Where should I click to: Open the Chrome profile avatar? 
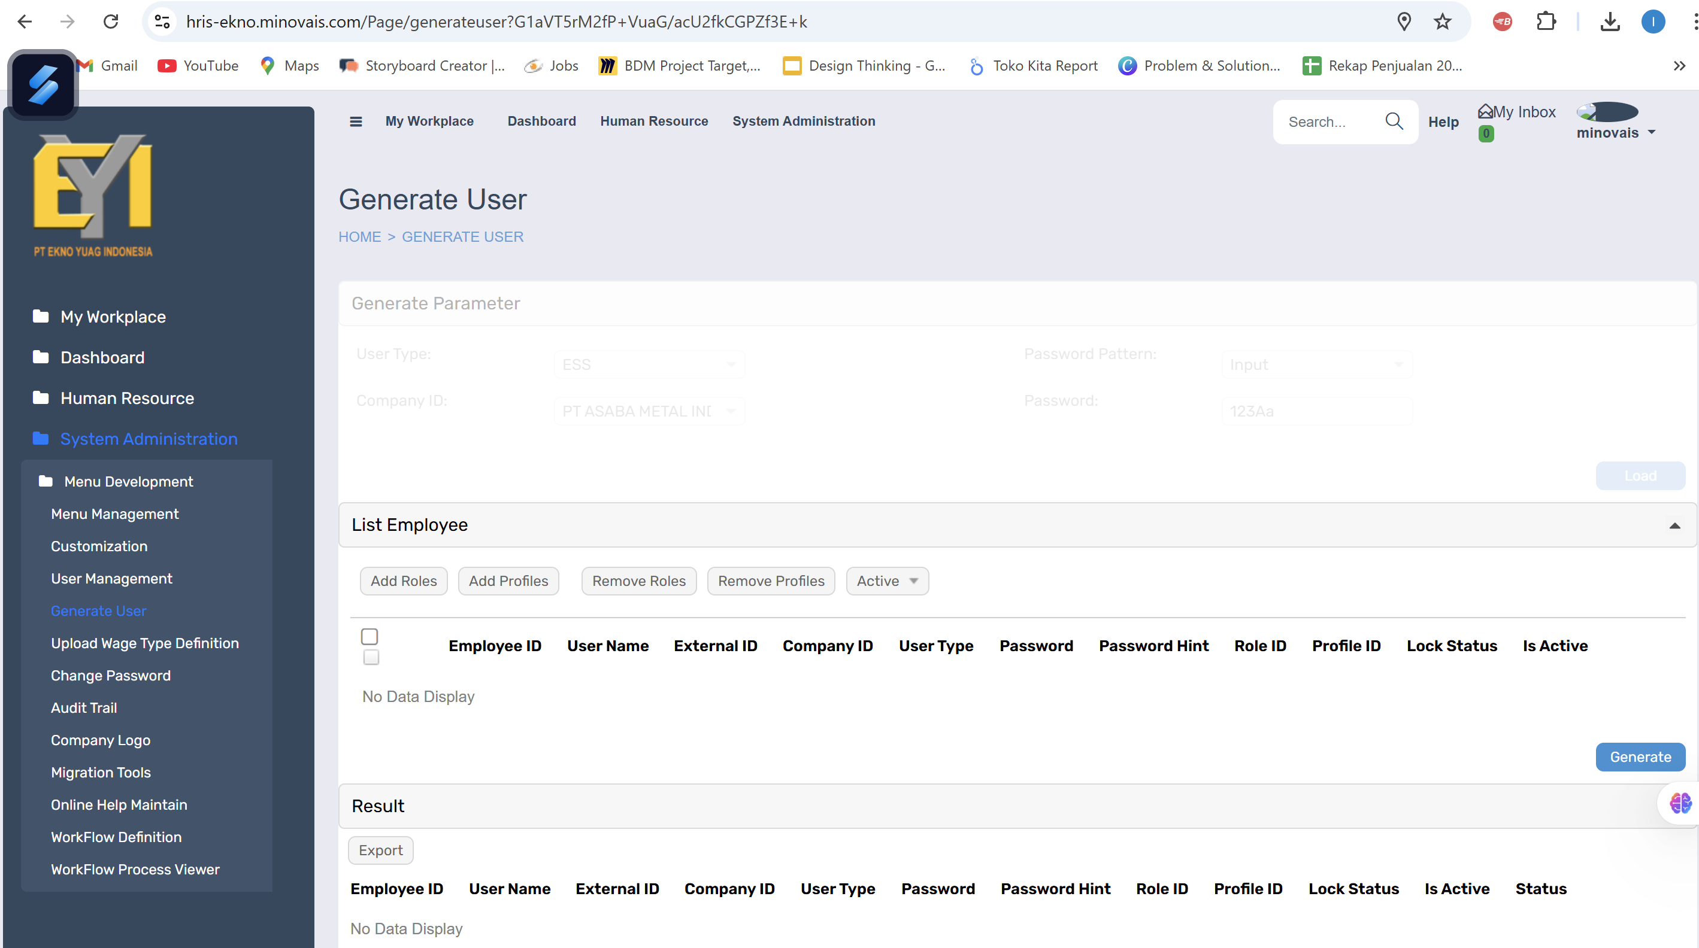pyautogui.click(x=1653, y=22)
